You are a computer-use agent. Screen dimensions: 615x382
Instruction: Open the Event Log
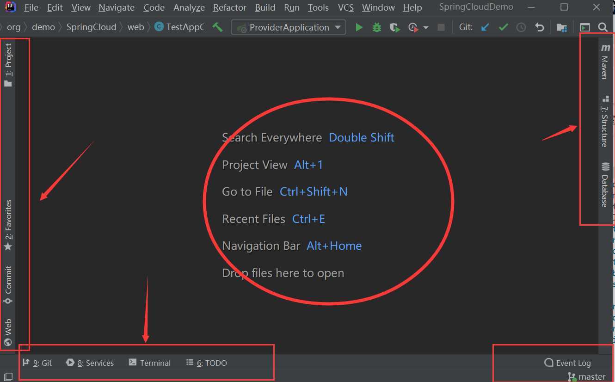(x=568, y=363)
